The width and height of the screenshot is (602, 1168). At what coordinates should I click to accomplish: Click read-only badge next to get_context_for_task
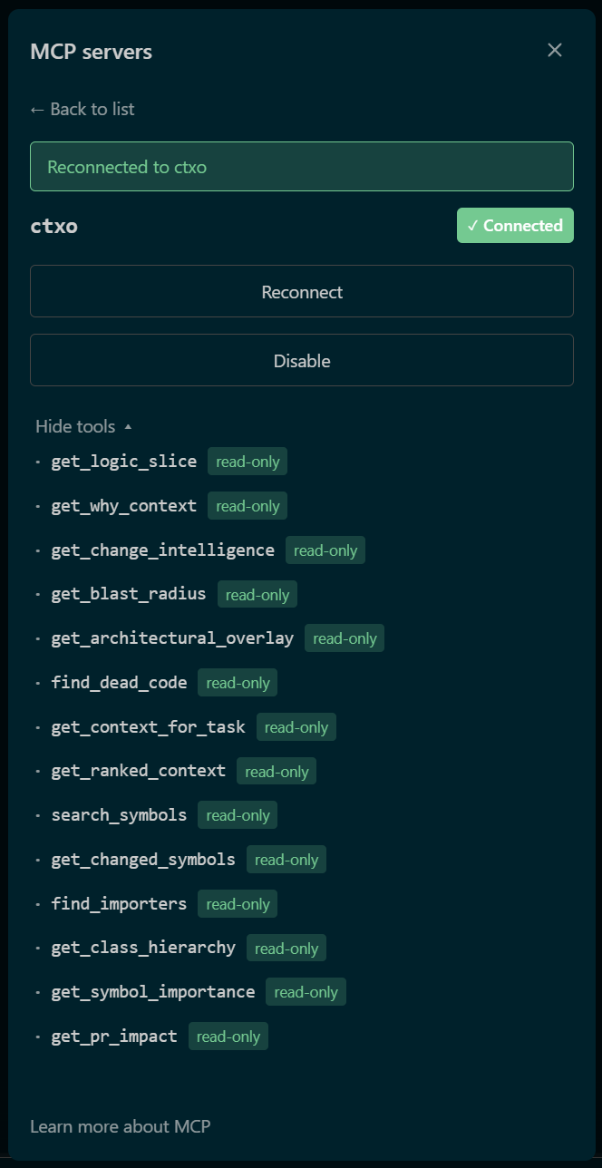coord(296,727)
